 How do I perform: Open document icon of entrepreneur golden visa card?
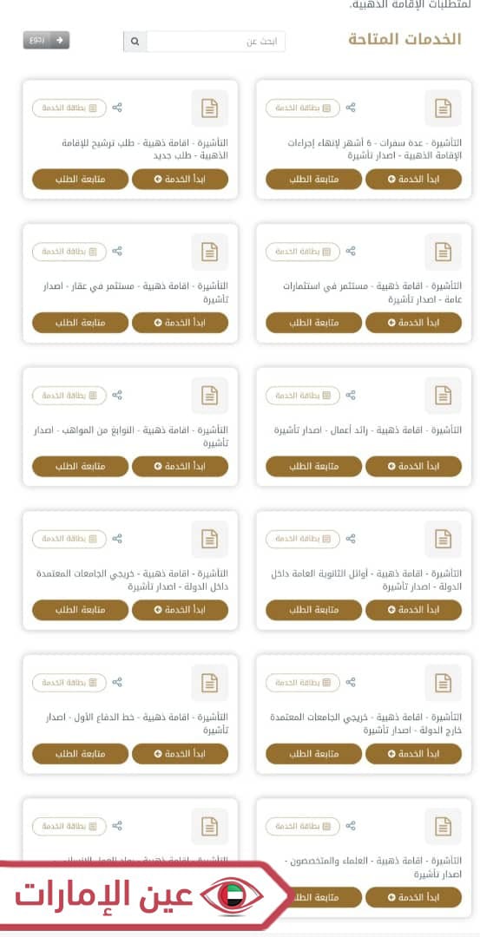click(x=443, y=396)
